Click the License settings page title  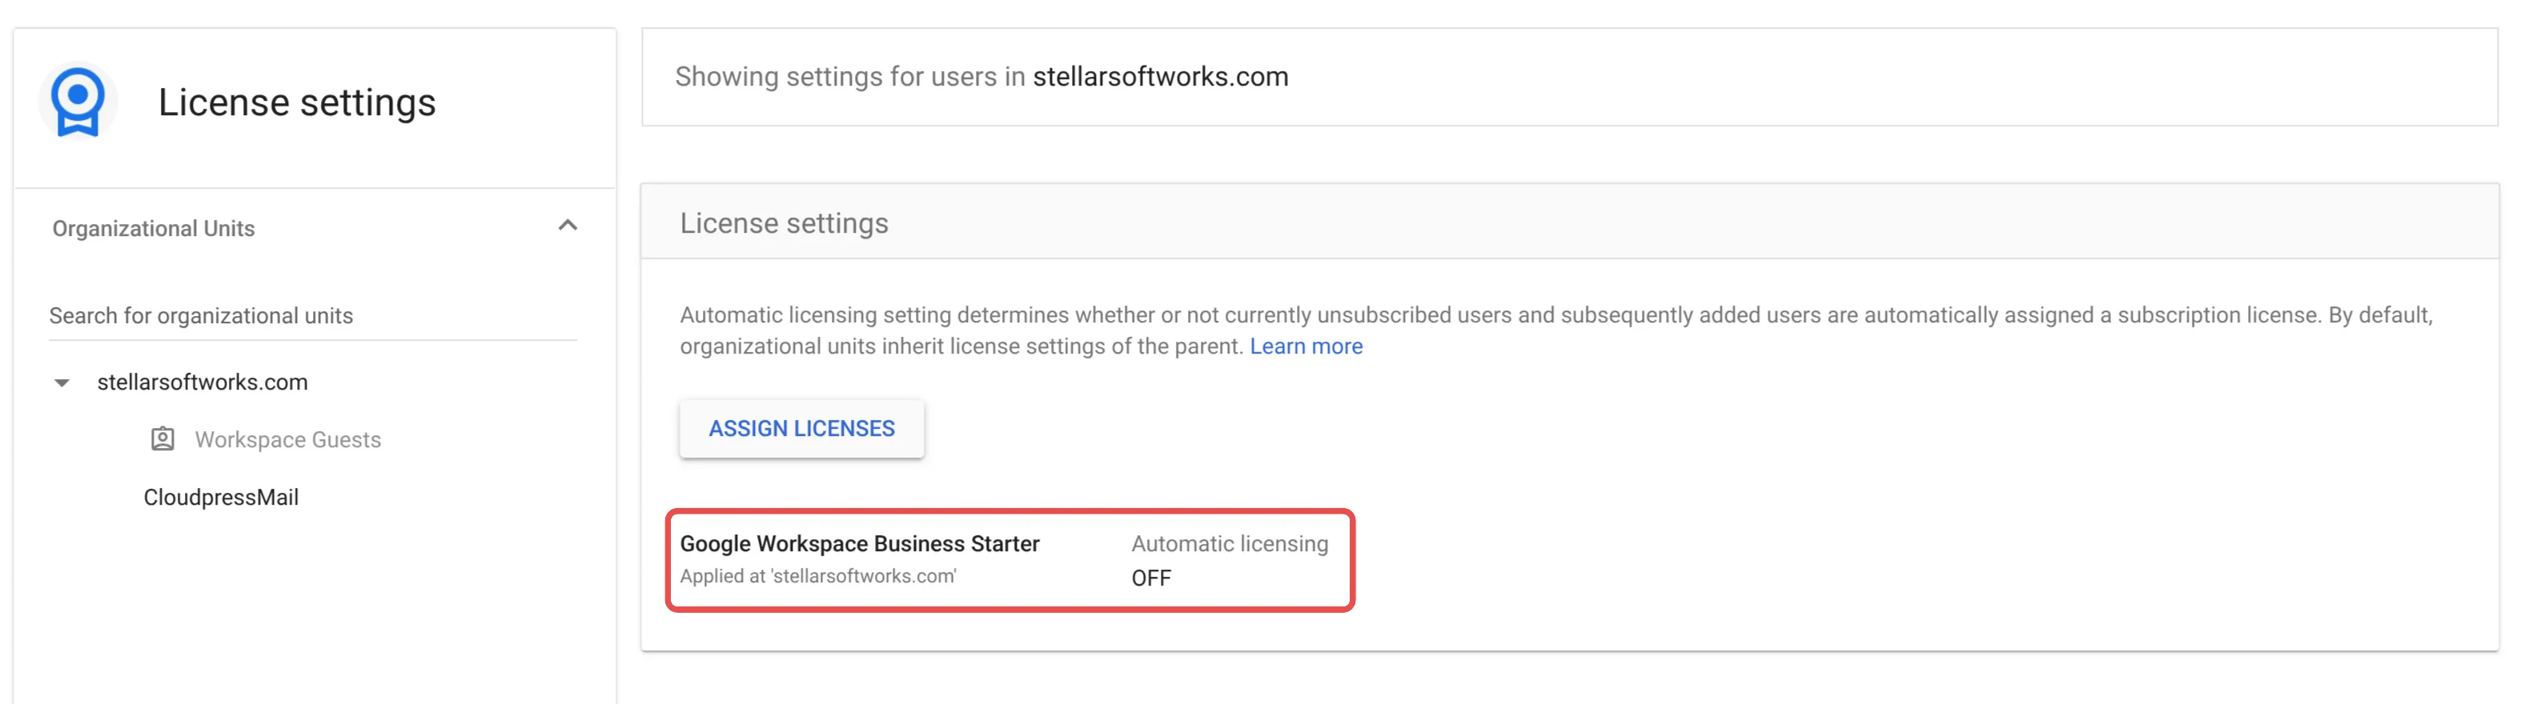click(x=296, y=102)
